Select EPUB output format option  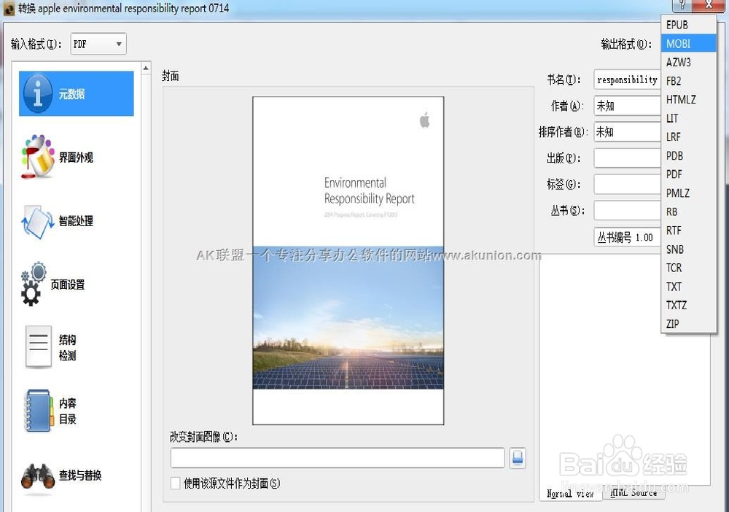click(x=678, y=24)
